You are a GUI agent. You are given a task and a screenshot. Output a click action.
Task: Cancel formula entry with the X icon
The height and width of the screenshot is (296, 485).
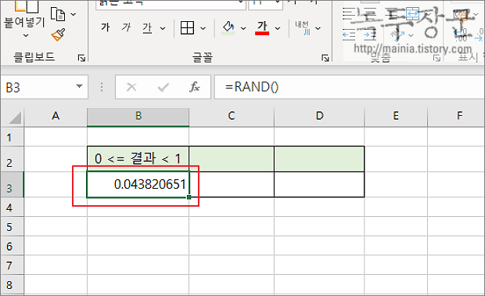(131, 88)
